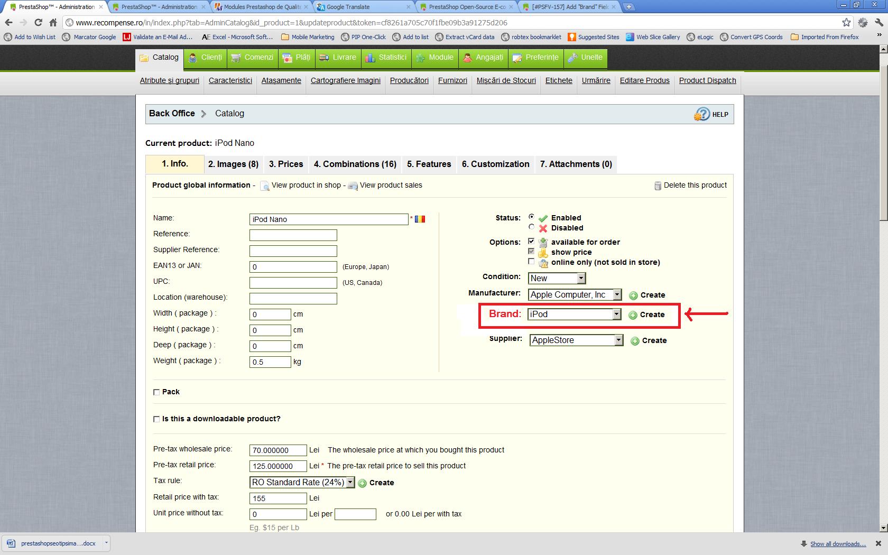Click the View product sales icon
The width and height of the screenshot is (888, 555).
click(x=353, y=186)
